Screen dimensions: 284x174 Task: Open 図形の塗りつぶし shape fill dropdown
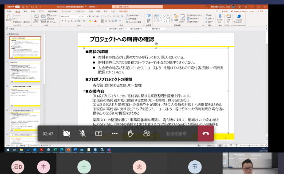coord(194,15)
